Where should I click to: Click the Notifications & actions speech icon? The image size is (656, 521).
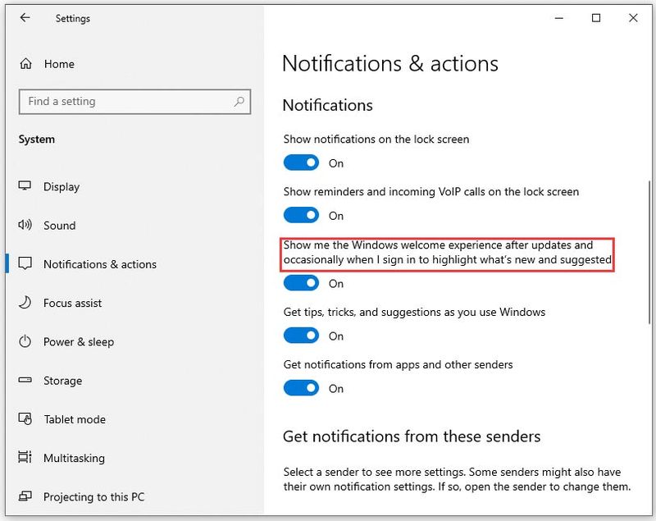25,263
